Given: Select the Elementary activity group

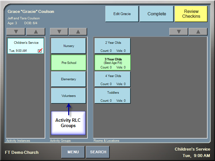Looking at the screenshot, I should (69, 79).
